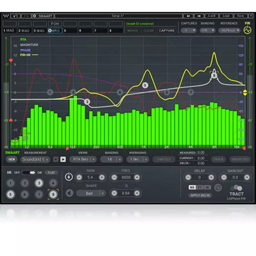Decrease band gain with minus
The image size is (256, 256).
pyautogui.click(x=79, y=177)
